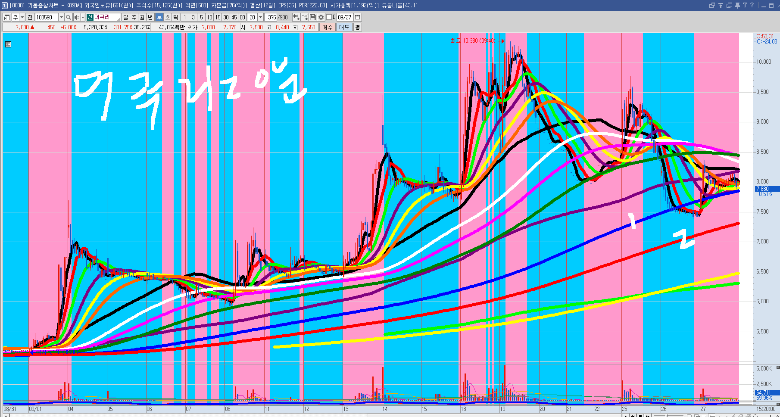Open chart settings gear icon

(321, 17)
